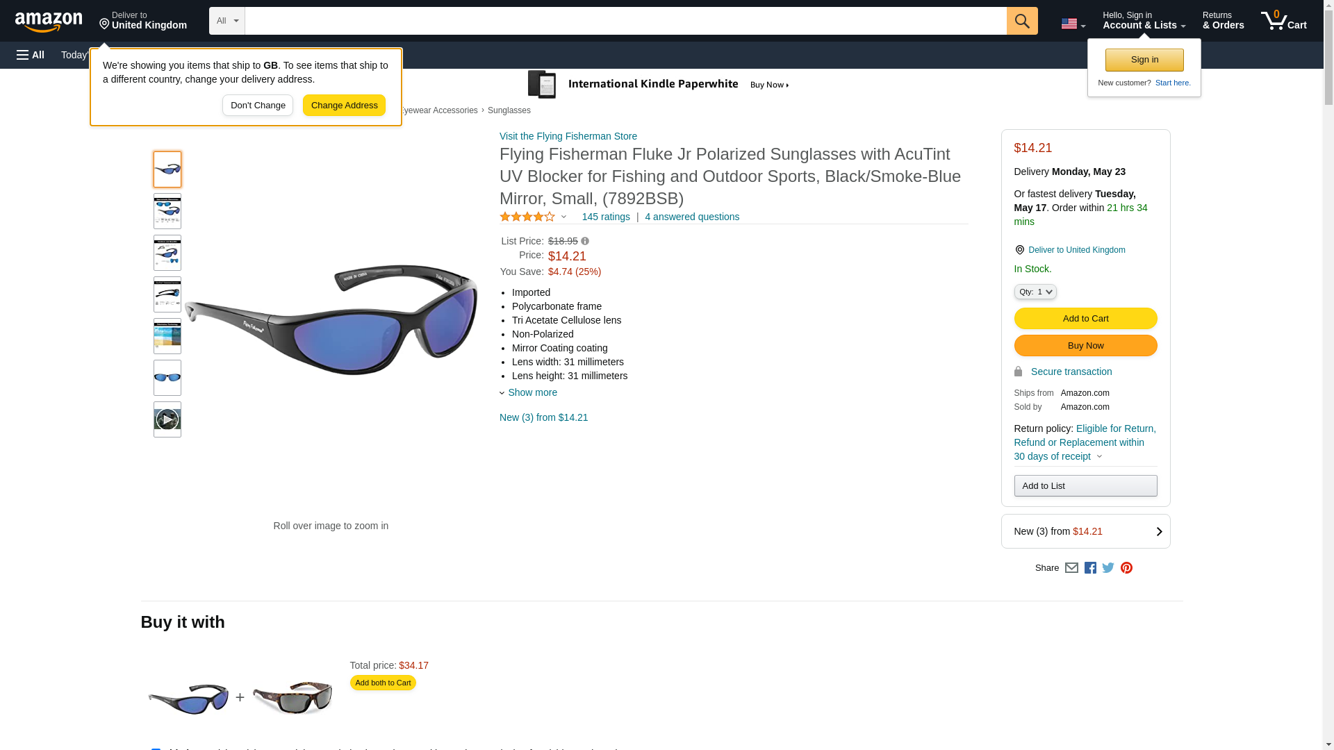This screenshot has height=750, width=1334.
Task: Click into the Amazon search field
Action: tap(625, 21)
